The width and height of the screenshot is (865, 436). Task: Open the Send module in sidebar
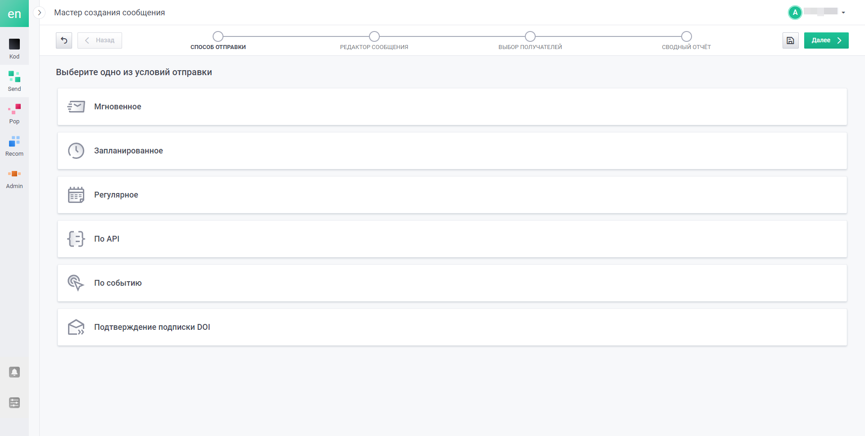click(x=14, y=81)
